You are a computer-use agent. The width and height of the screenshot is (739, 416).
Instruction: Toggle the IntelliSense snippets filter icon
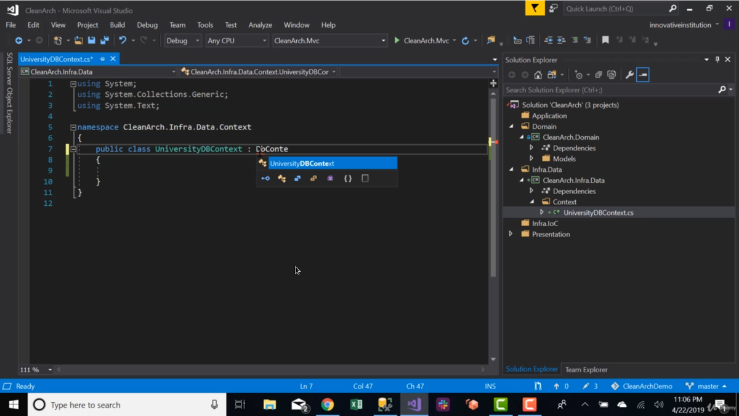(x=365, y=179)
